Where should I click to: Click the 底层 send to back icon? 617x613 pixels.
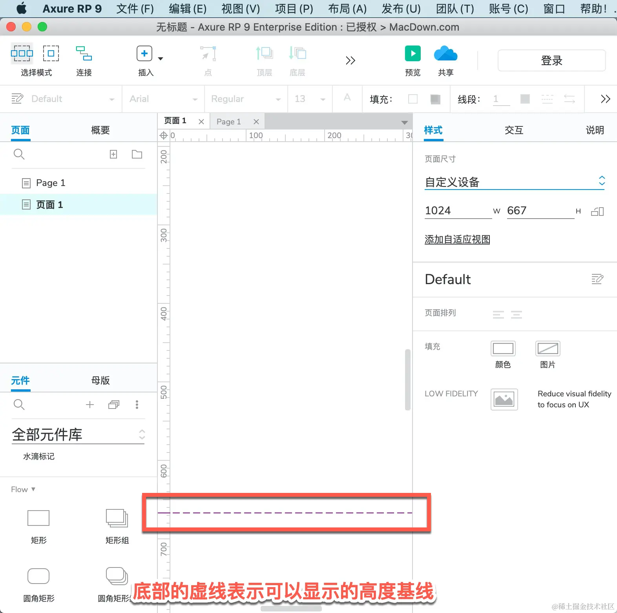tap(298, 53)
